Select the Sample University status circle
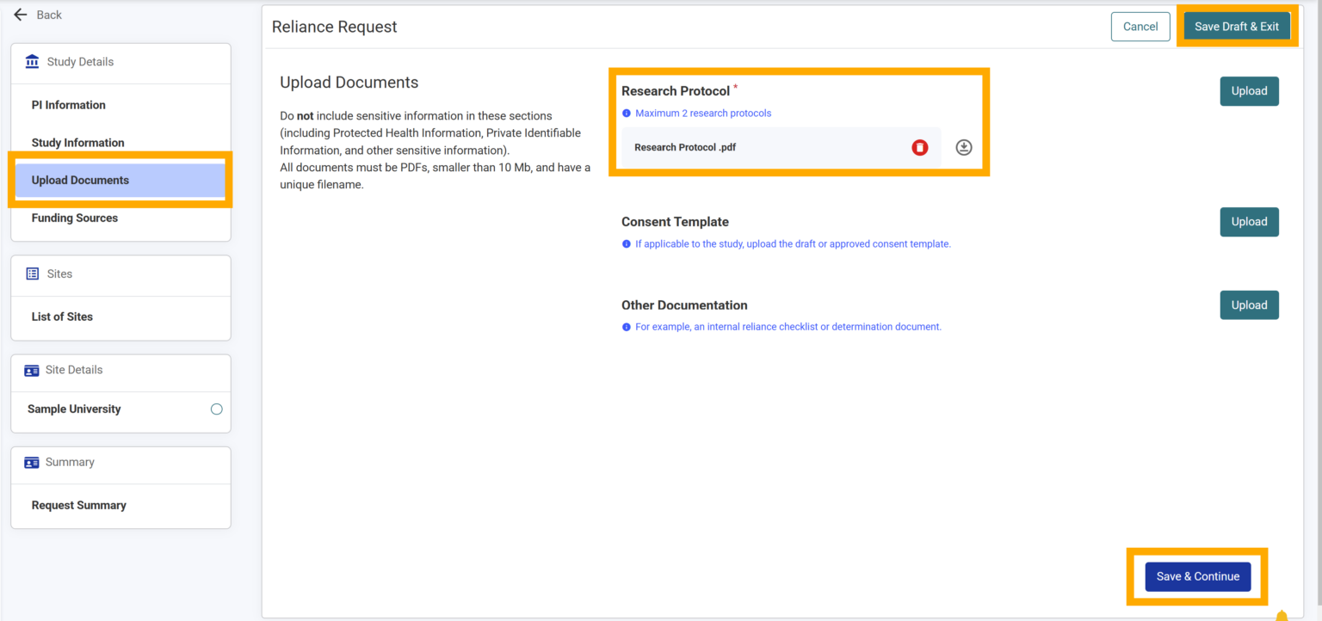 pos(216,409)
